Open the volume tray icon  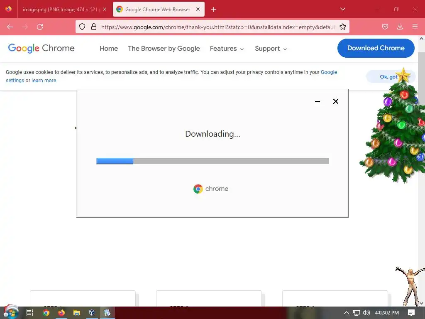[366, 313]
